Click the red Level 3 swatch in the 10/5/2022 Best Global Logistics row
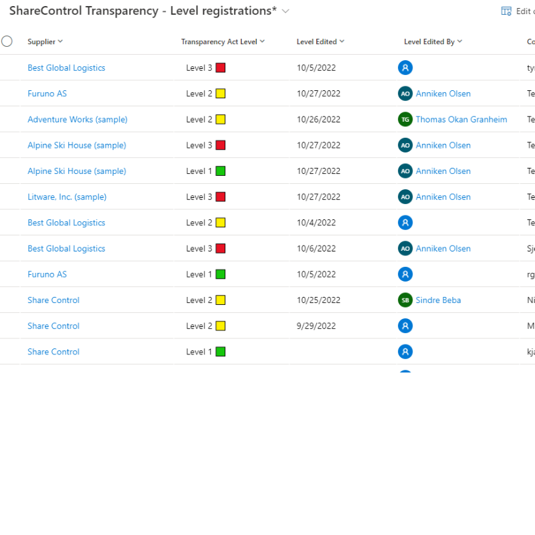Screen dimensions: 535x535 click(221, 68)
